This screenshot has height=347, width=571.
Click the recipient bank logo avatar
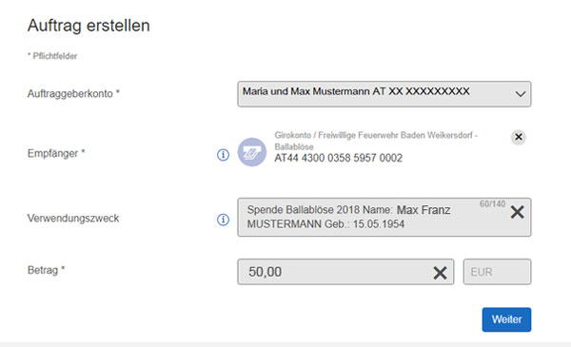click(x=252, y=152)
